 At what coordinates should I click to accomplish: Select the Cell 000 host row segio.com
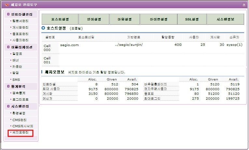69,45
